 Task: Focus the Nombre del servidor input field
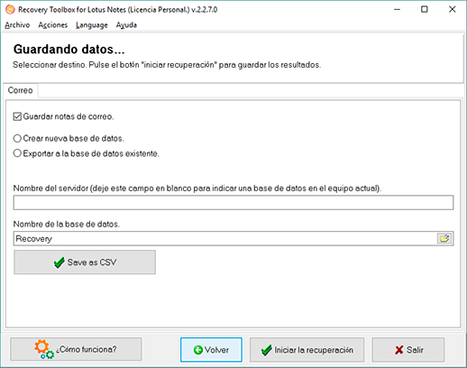click(x=233, y=202)
